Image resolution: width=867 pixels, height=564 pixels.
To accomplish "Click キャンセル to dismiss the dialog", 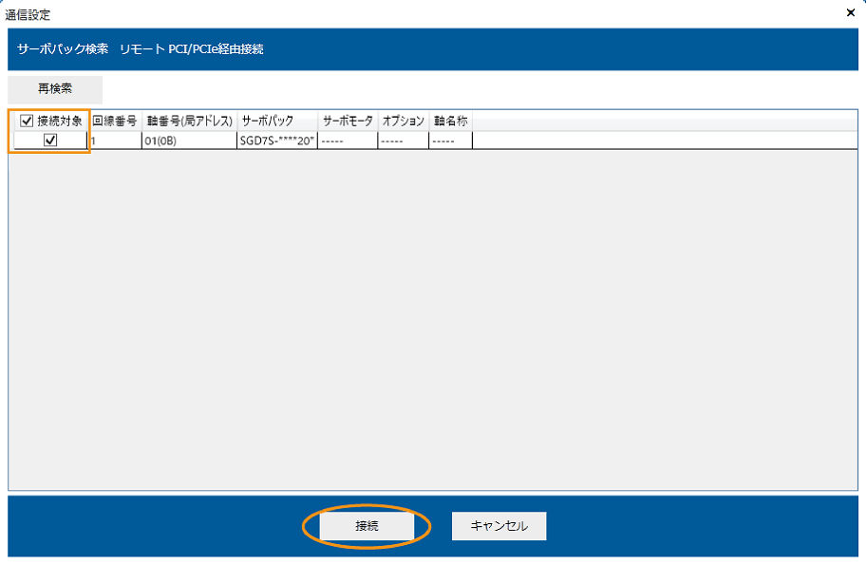I will click(498, 525).
